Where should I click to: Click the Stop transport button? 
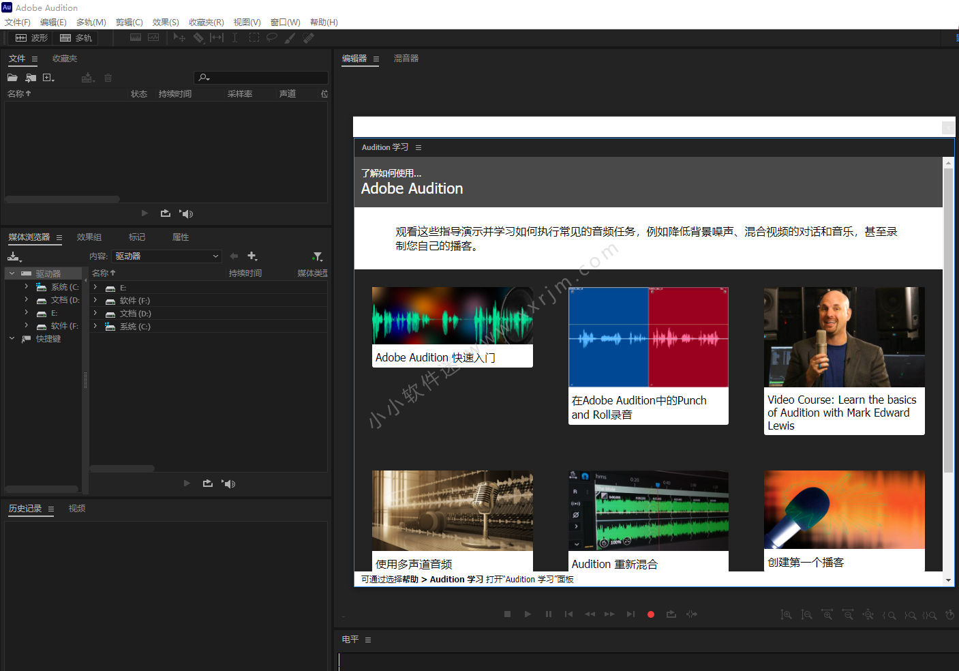(507, 614)
